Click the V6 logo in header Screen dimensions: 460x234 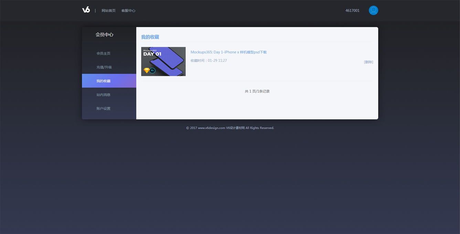click(x=86, y=10)
